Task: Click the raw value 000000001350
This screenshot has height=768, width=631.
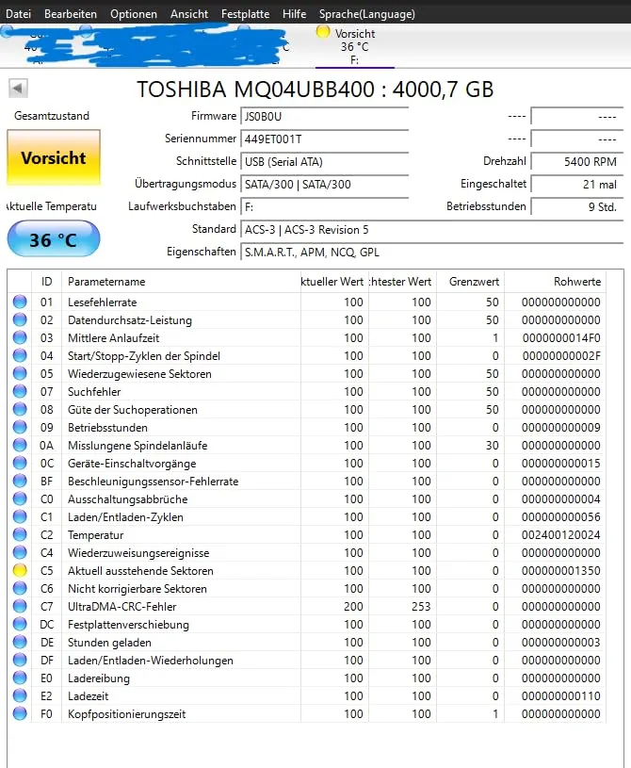Action: coord(561,571)
